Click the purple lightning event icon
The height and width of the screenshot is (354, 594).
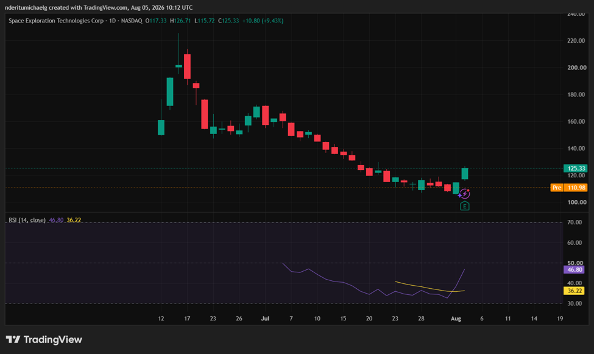pos(464,194)
